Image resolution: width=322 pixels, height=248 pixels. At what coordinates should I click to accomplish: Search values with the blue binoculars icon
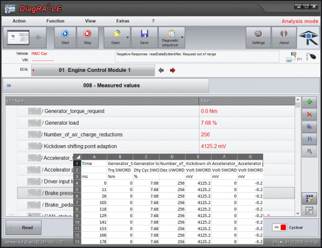tap(309, 139)
